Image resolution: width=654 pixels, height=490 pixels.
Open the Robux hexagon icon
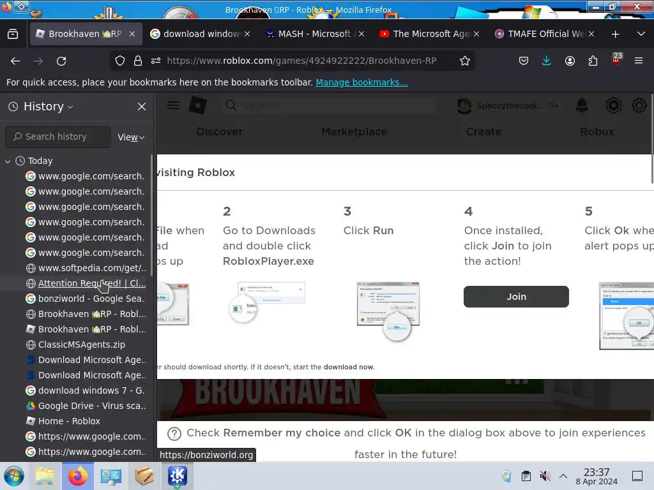point(614,105)
